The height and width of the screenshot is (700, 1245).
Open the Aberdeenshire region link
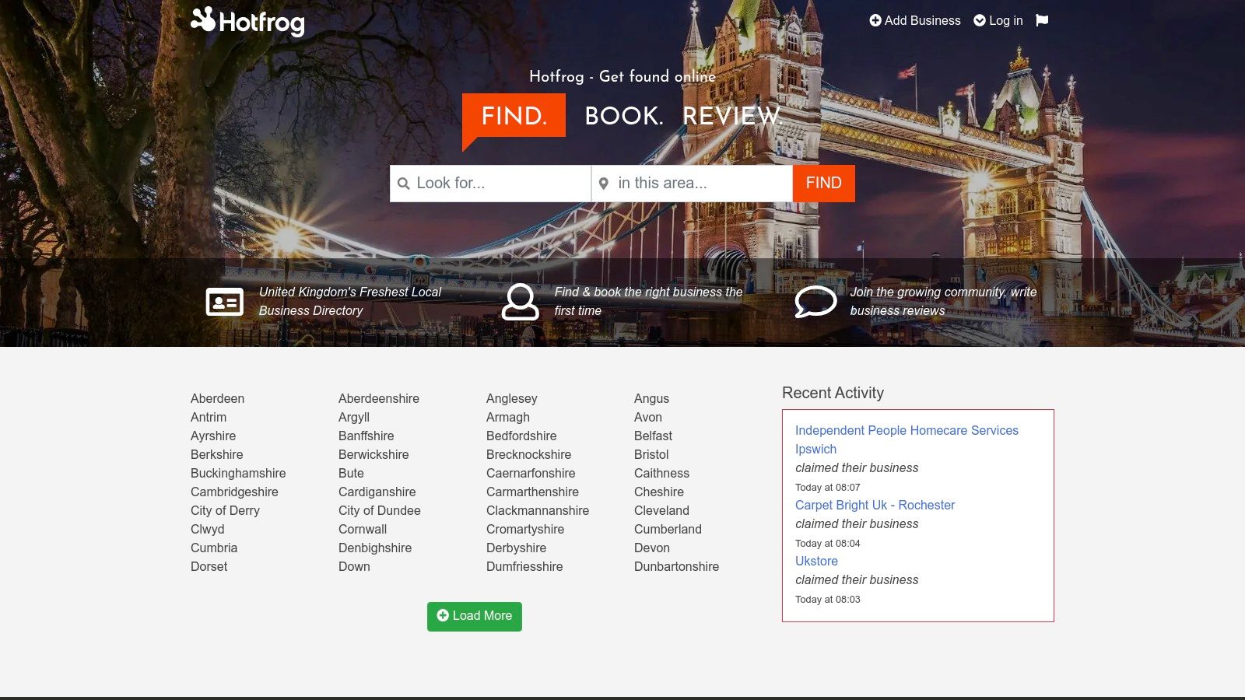[379, 398]
